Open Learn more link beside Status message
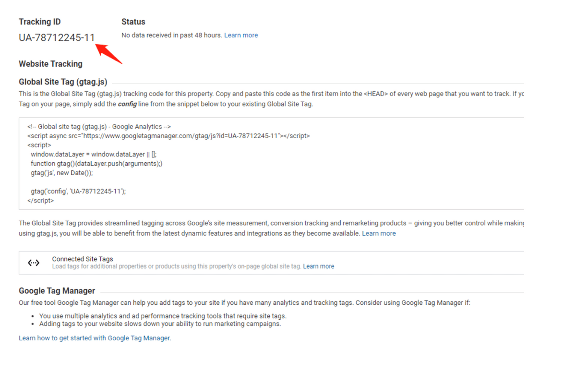Screen dimensions: 576x372 [x=241, y=35]
